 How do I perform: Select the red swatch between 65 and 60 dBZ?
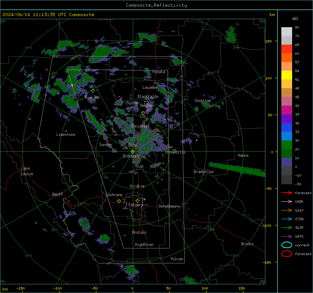click(x=287, y=49)
